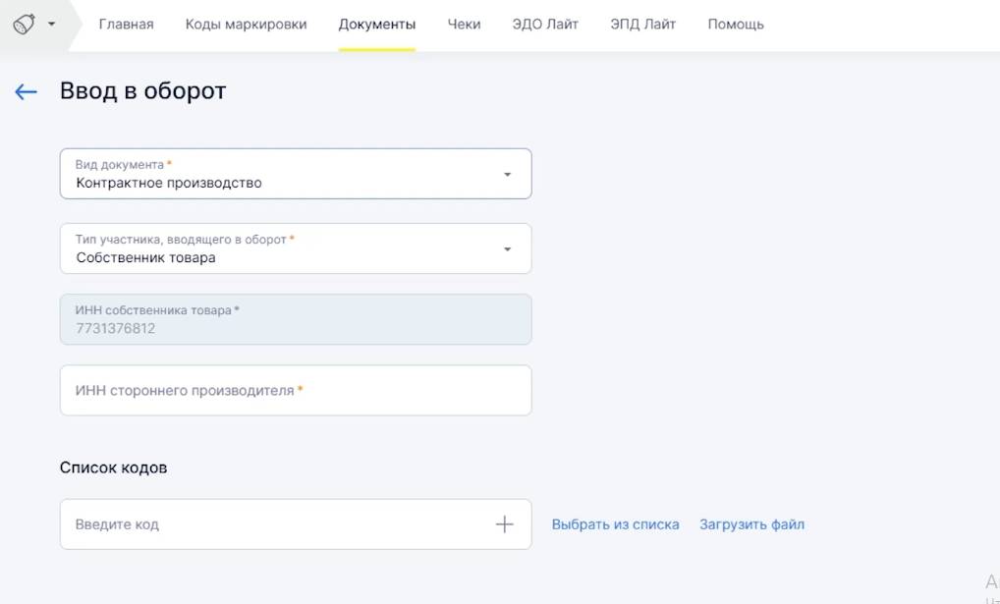Image resolution: width=1000 pixels, height=604 pixels.
Task: Go to ЭДО Лайт section
Action: [545, 25]
